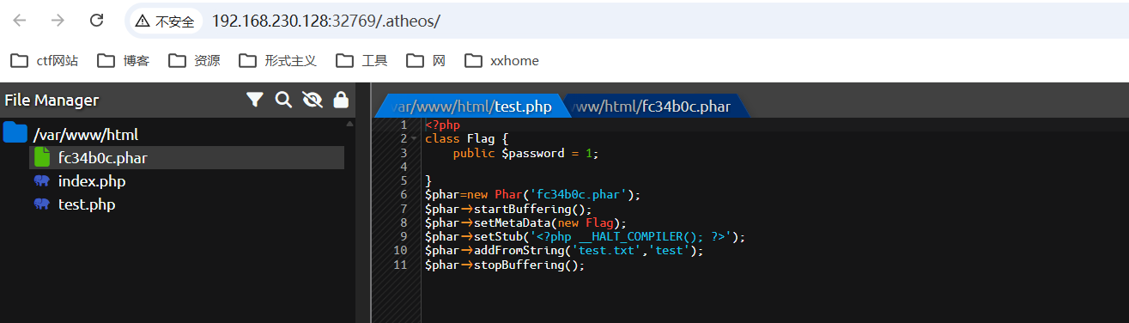1129x323 pixels.
Task: Open the 形式主义 bookmark folder
Action: [278, 61]
